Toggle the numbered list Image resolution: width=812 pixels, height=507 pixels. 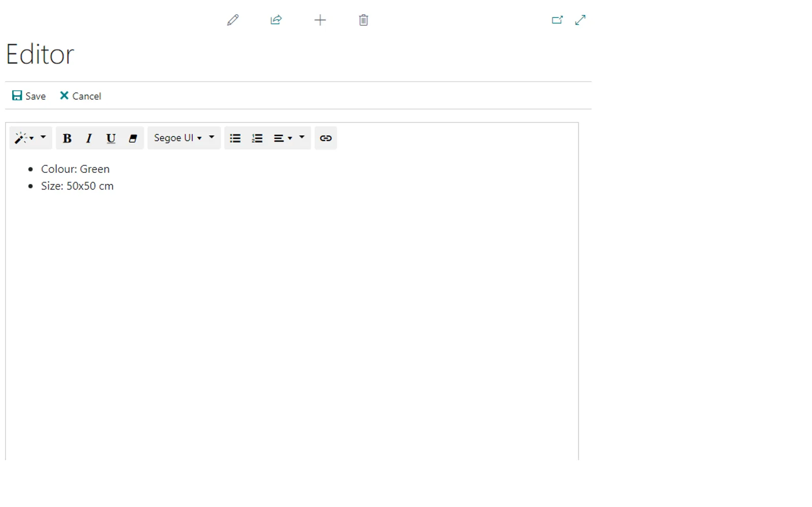257,138
